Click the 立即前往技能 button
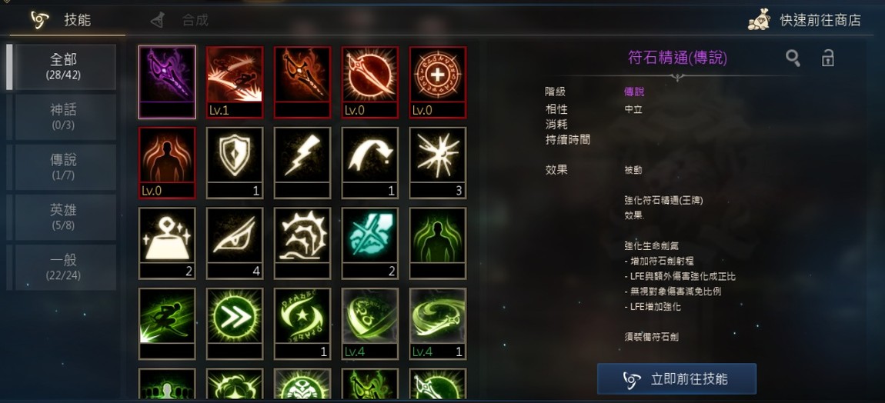 (x=676, y=378)
